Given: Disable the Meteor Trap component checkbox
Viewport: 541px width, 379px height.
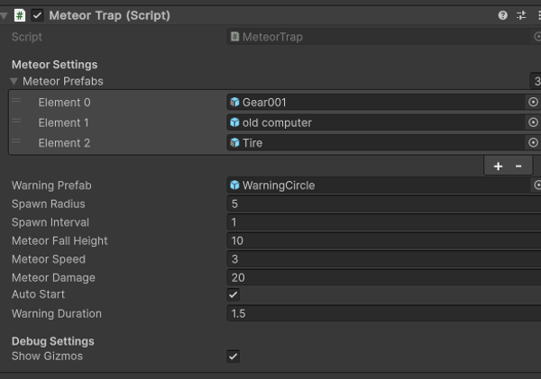Looking at the screenshot, I should pos(37,15).
